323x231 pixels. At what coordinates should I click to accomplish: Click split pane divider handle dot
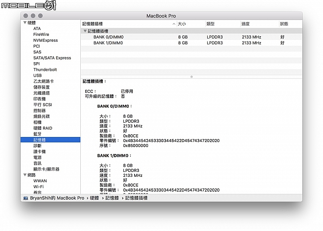(x=192, y=77)
